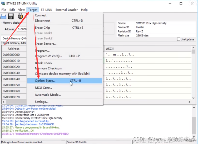Screen dimensions: 198x144
Task: Open the File menu
Action: [4, 10]
